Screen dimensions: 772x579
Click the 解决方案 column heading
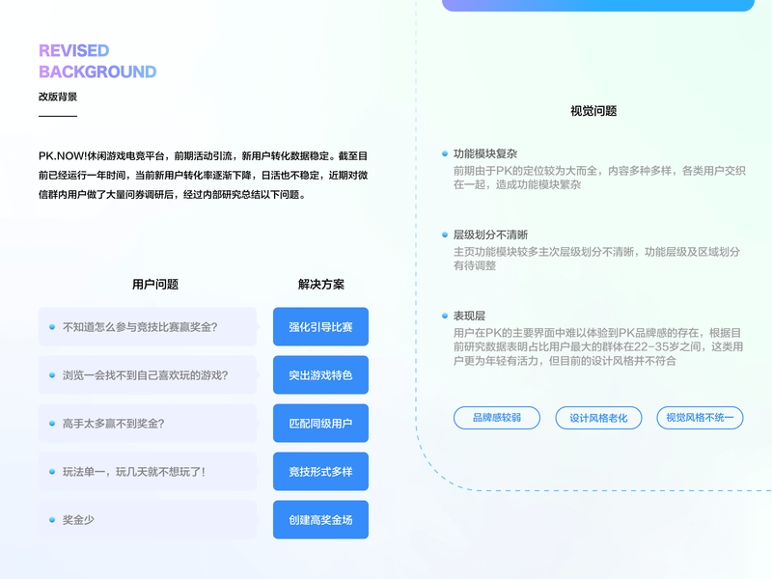pyautogui.click(x=321, y=285)
